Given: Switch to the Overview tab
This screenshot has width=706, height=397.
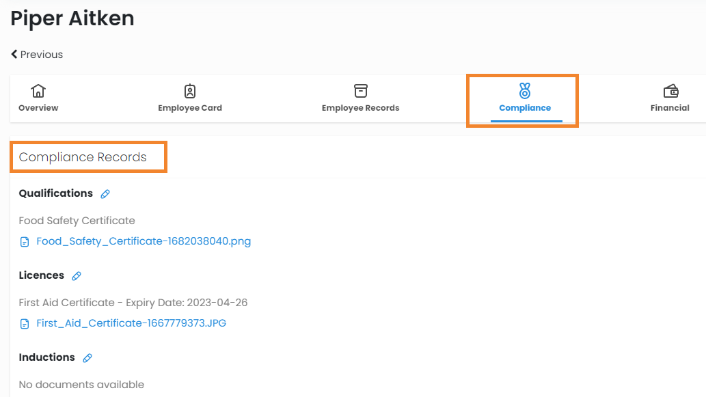Looking at the screenshot, I should pos(38,108).
